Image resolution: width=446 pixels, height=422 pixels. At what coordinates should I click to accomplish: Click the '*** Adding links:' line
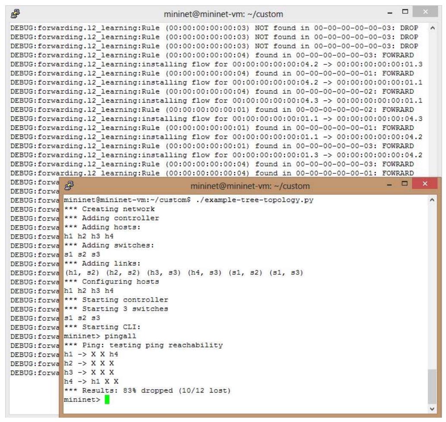coord(102,264)
